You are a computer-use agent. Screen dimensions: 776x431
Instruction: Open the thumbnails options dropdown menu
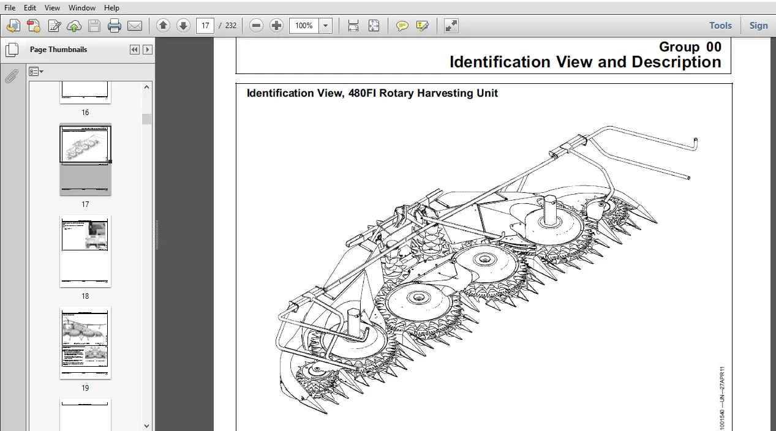pos(36,72)
